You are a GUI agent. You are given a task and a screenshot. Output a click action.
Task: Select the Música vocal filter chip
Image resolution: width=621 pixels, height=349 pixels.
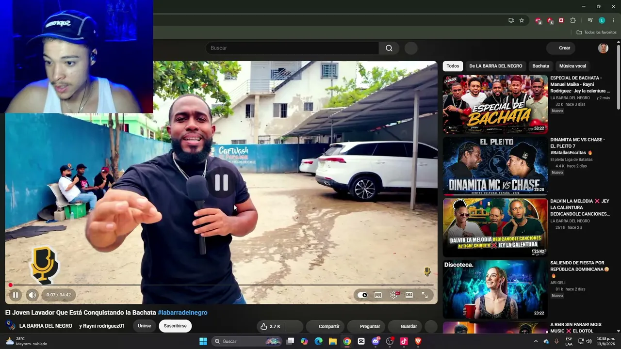[572, 66]
